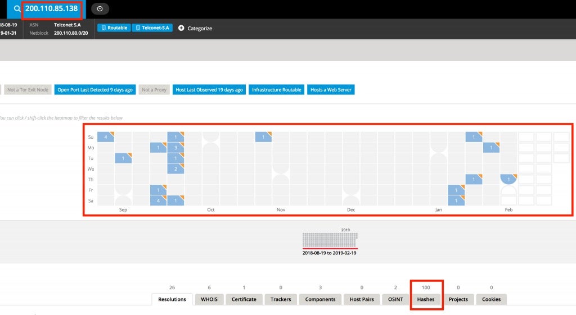The image size is (576, 315).
Task: Click Infrastructure Routable badge
Action: tap(277, 90)
